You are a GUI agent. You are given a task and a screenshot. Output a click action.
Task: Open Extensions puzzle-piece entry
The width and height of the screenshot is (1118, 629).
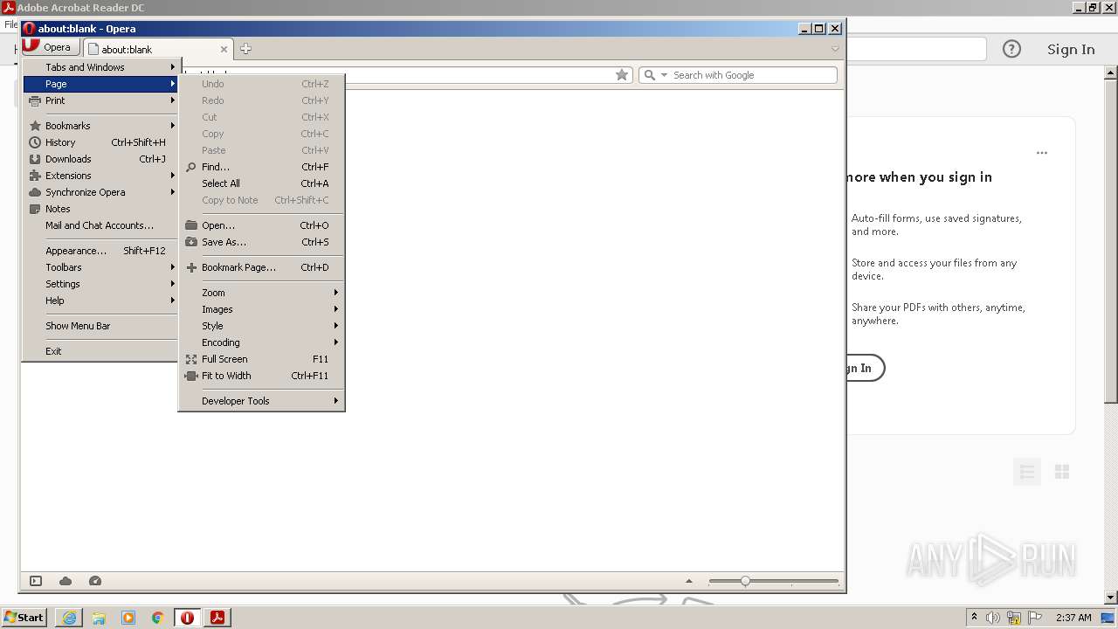pyautogui.click(x=101, y=176)
